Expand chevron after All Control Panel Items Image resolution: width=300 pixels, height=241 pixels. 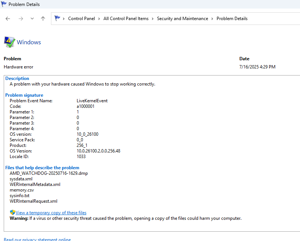pyautogui.click(x=153, y=19)
